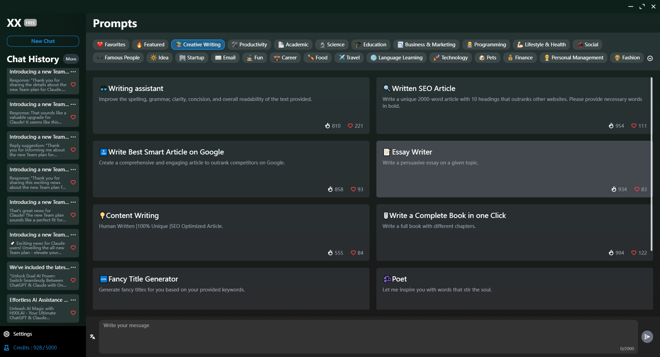This screenshot has height=357, width=660.
Task: Open options menu of first 'Introducing a new Team' chat
Action: [73, 72]
